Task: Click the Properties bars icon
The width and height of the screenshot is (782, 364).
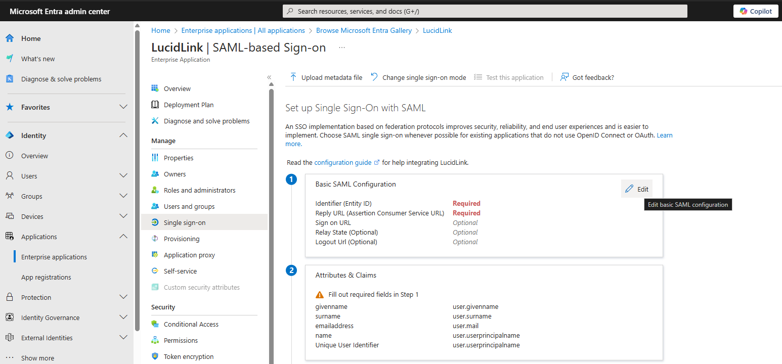Action: point(155,158)
